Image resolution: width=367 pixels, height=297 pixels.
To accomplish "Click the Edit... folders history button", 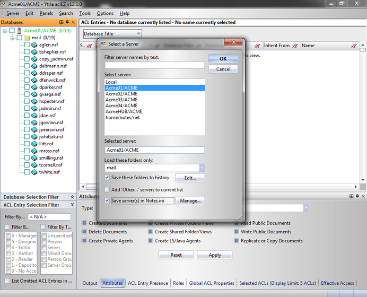I will pyautogui.click(x=190, y=178).
